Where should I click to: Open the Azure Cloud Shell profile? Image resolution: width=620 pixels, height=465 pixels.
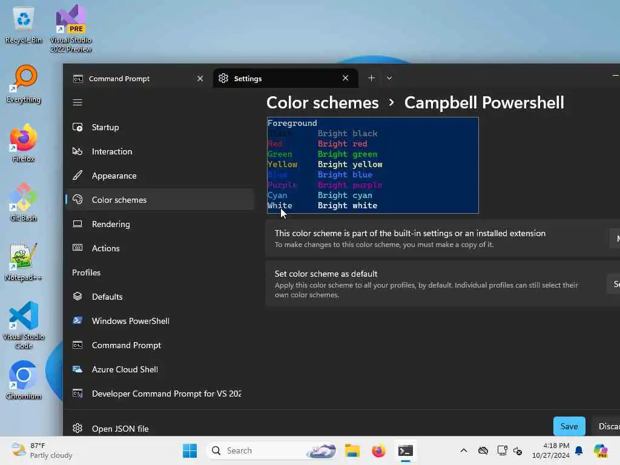tap(160, 369)
